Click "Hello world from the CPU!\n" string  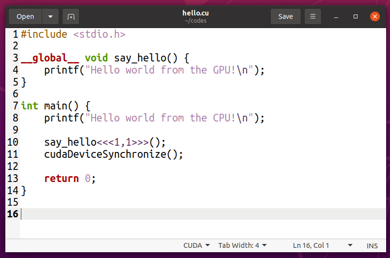pos(169,118)
